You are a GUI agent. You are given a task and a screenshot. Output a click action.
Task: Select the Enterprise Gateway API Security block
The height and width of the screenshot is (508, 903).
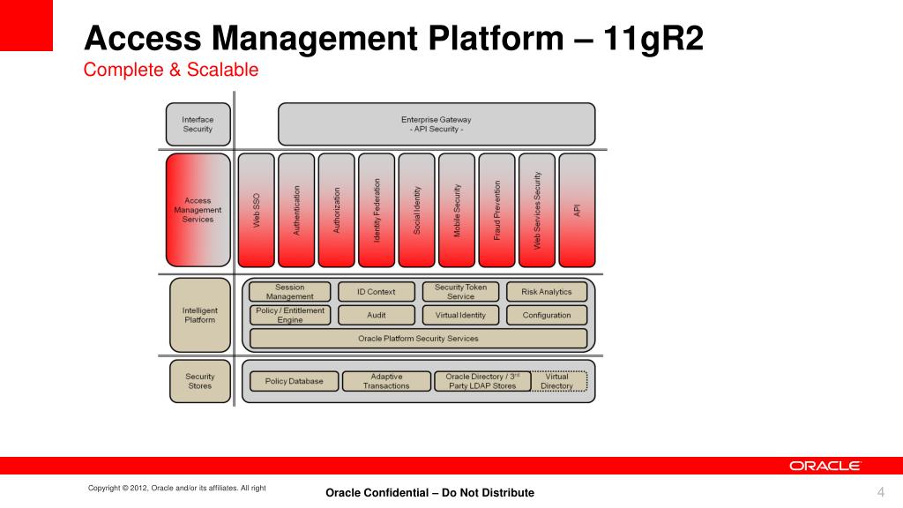(x=437, y=124)
